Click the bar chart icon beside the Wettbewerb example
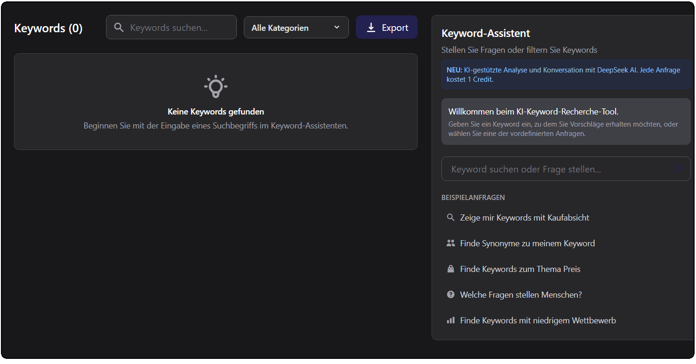 click(x=450, y=320)
